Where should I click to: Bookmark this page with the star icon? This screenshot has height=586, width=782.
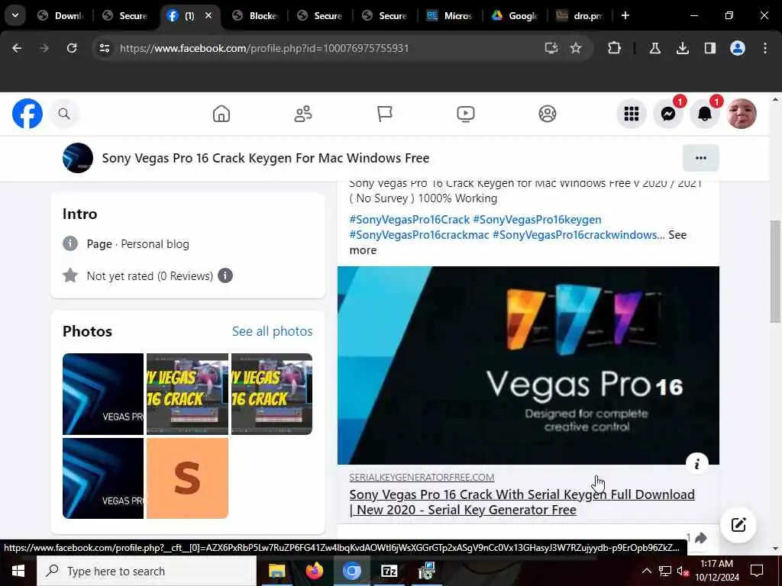coord(576,48)
